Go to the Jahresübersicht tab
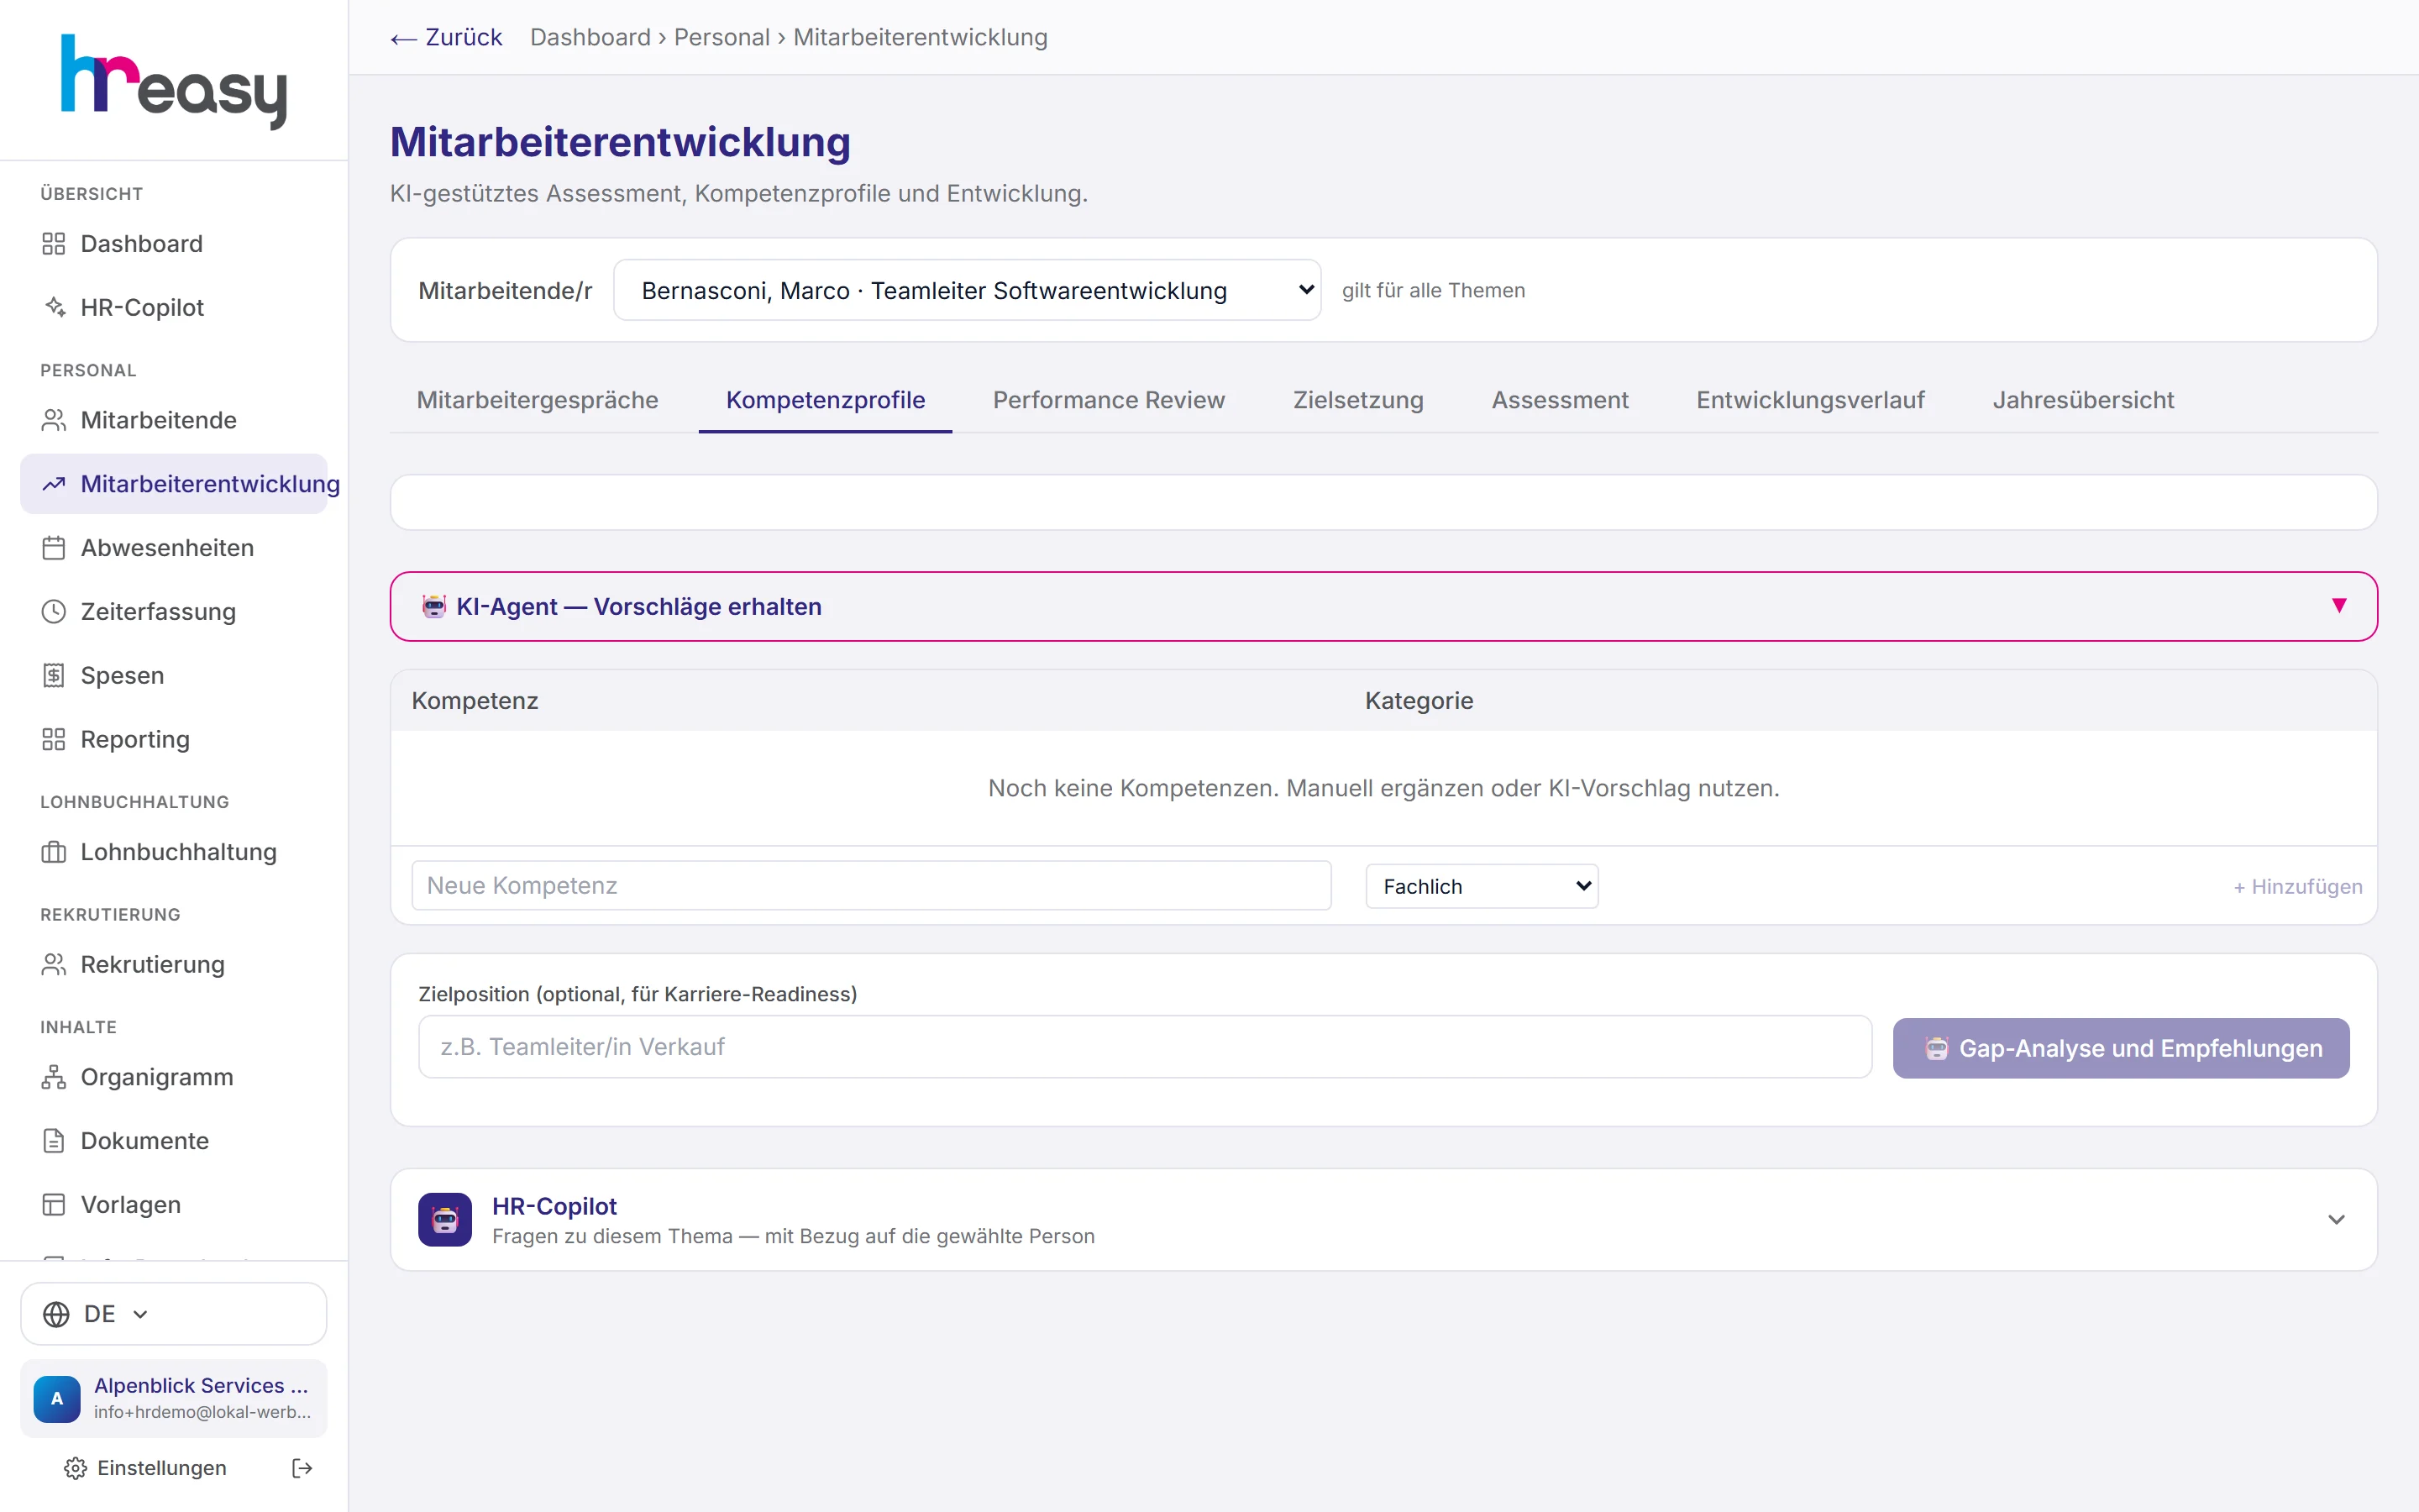The height and width of the screenshot is (1512, 2419). [2083, 400]
